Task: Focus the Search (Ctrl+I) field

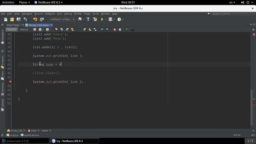Action: (232, 14)
